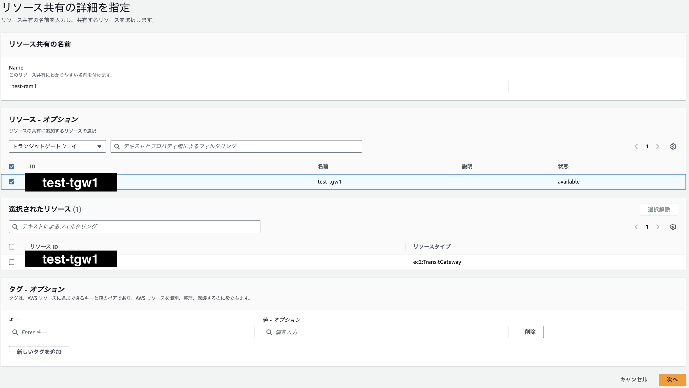The image size is (689, 388).
Task: Click search icon in tag key field
Action: pyautogui.click(x=15, y=332)
